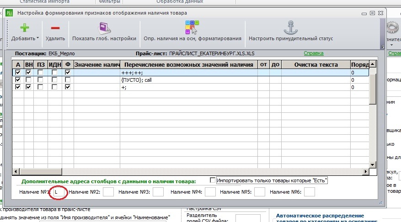Viewport: 401px width, 222px height.
Task: Click the Наличие №4 input field
Action: click(x=210, y=192)
